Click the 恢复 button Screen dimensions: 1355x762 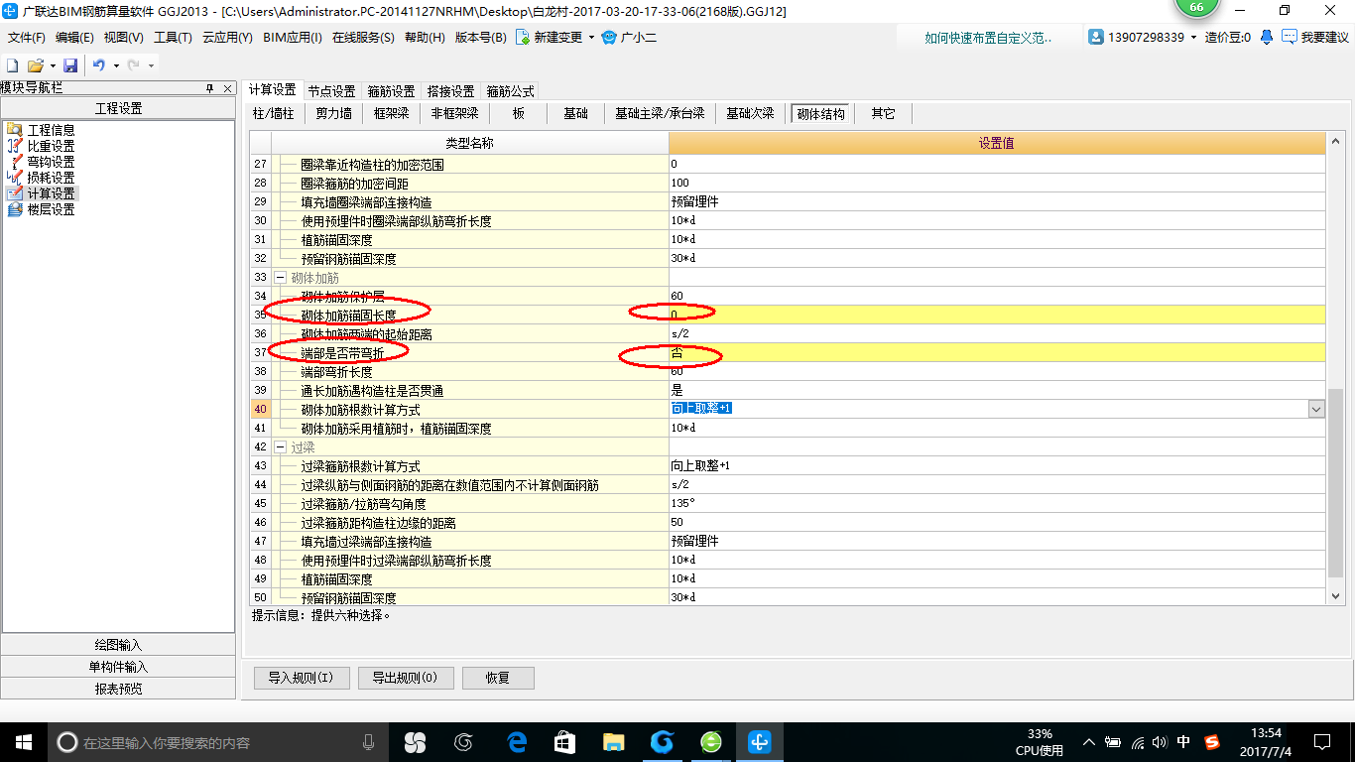498,678
